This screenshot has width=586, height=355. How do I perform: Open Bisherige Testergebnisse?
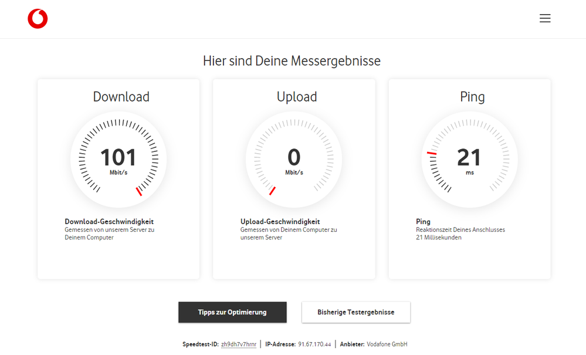(355, 312)
